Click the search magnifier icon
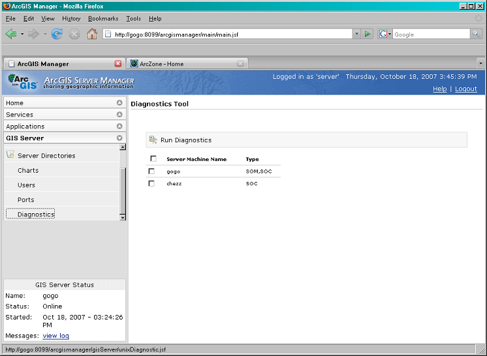The width and height of the screenshot is (487, 356). [x=475, y=33]
